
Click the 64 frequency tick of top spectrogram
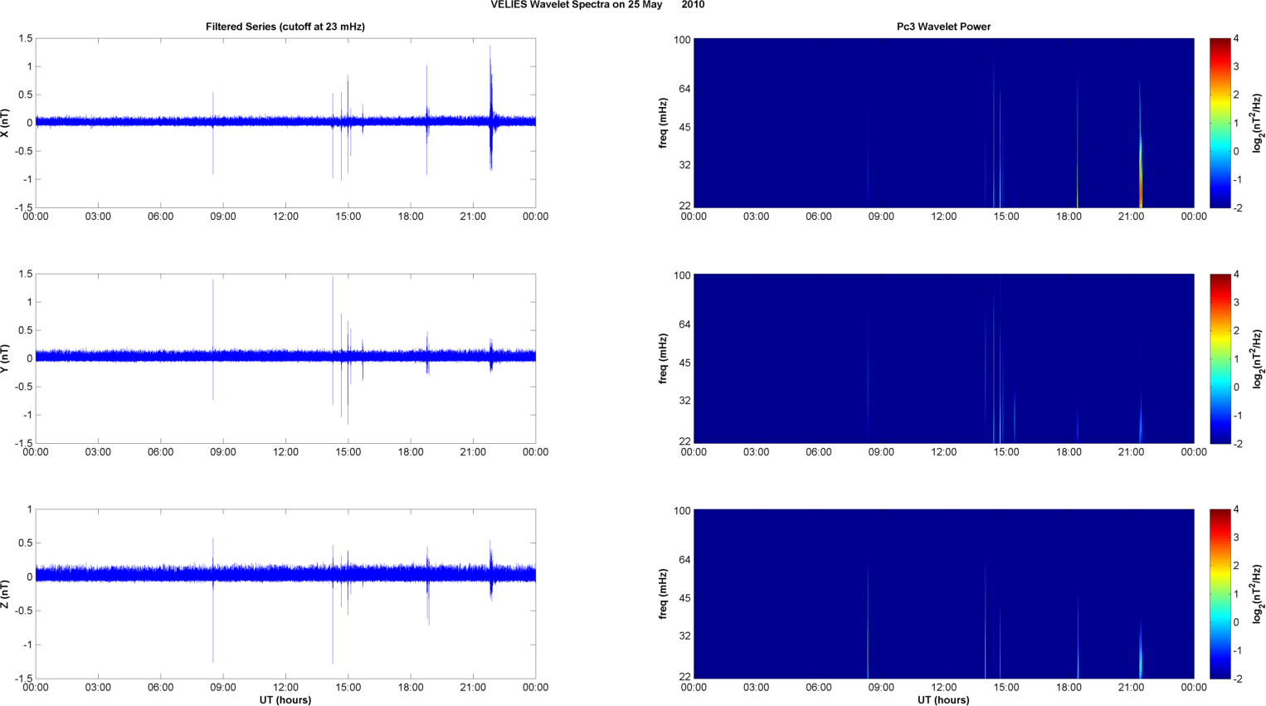tap(684, 89)
